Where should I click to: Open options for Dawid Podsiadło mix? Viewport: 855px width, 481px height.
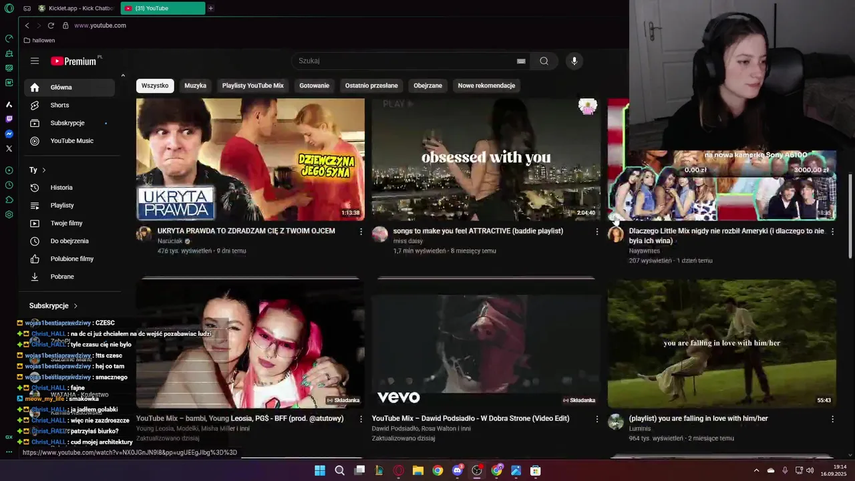tap(596, 419)
